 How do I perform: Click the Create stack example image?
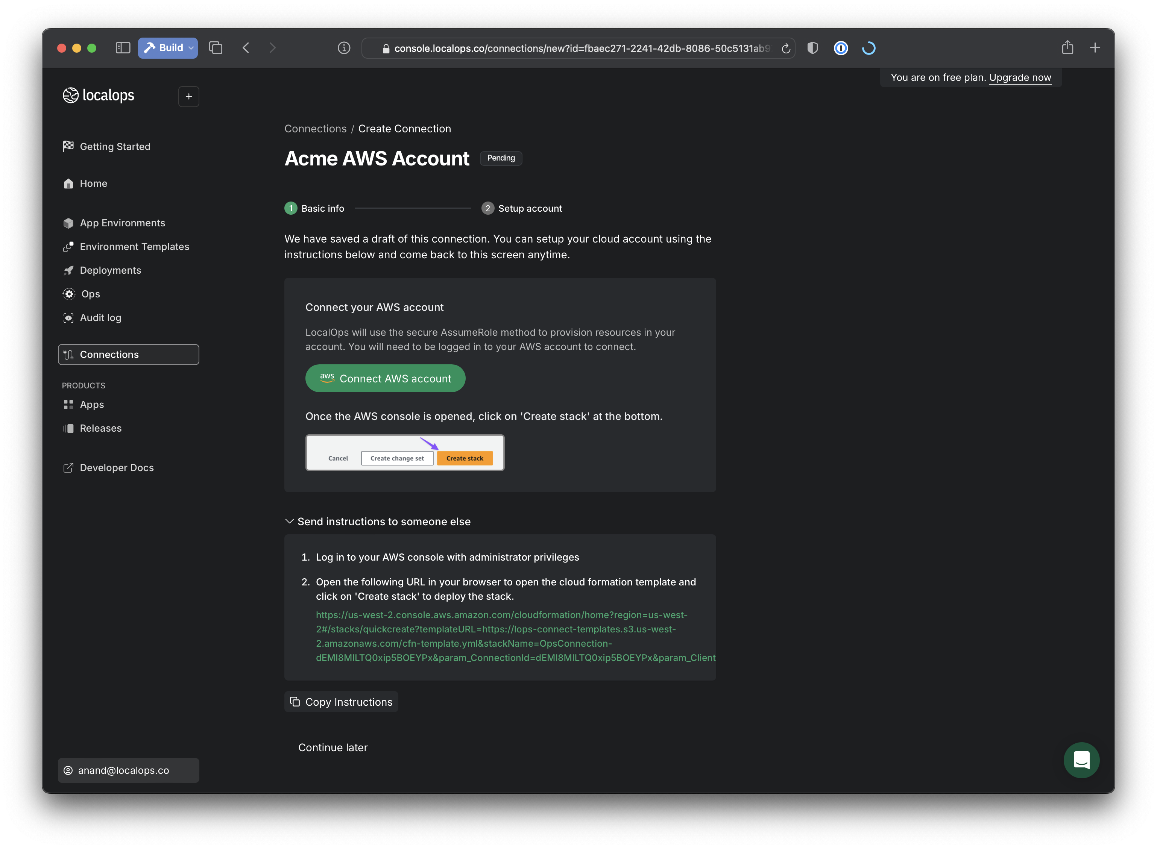(404, 452)
